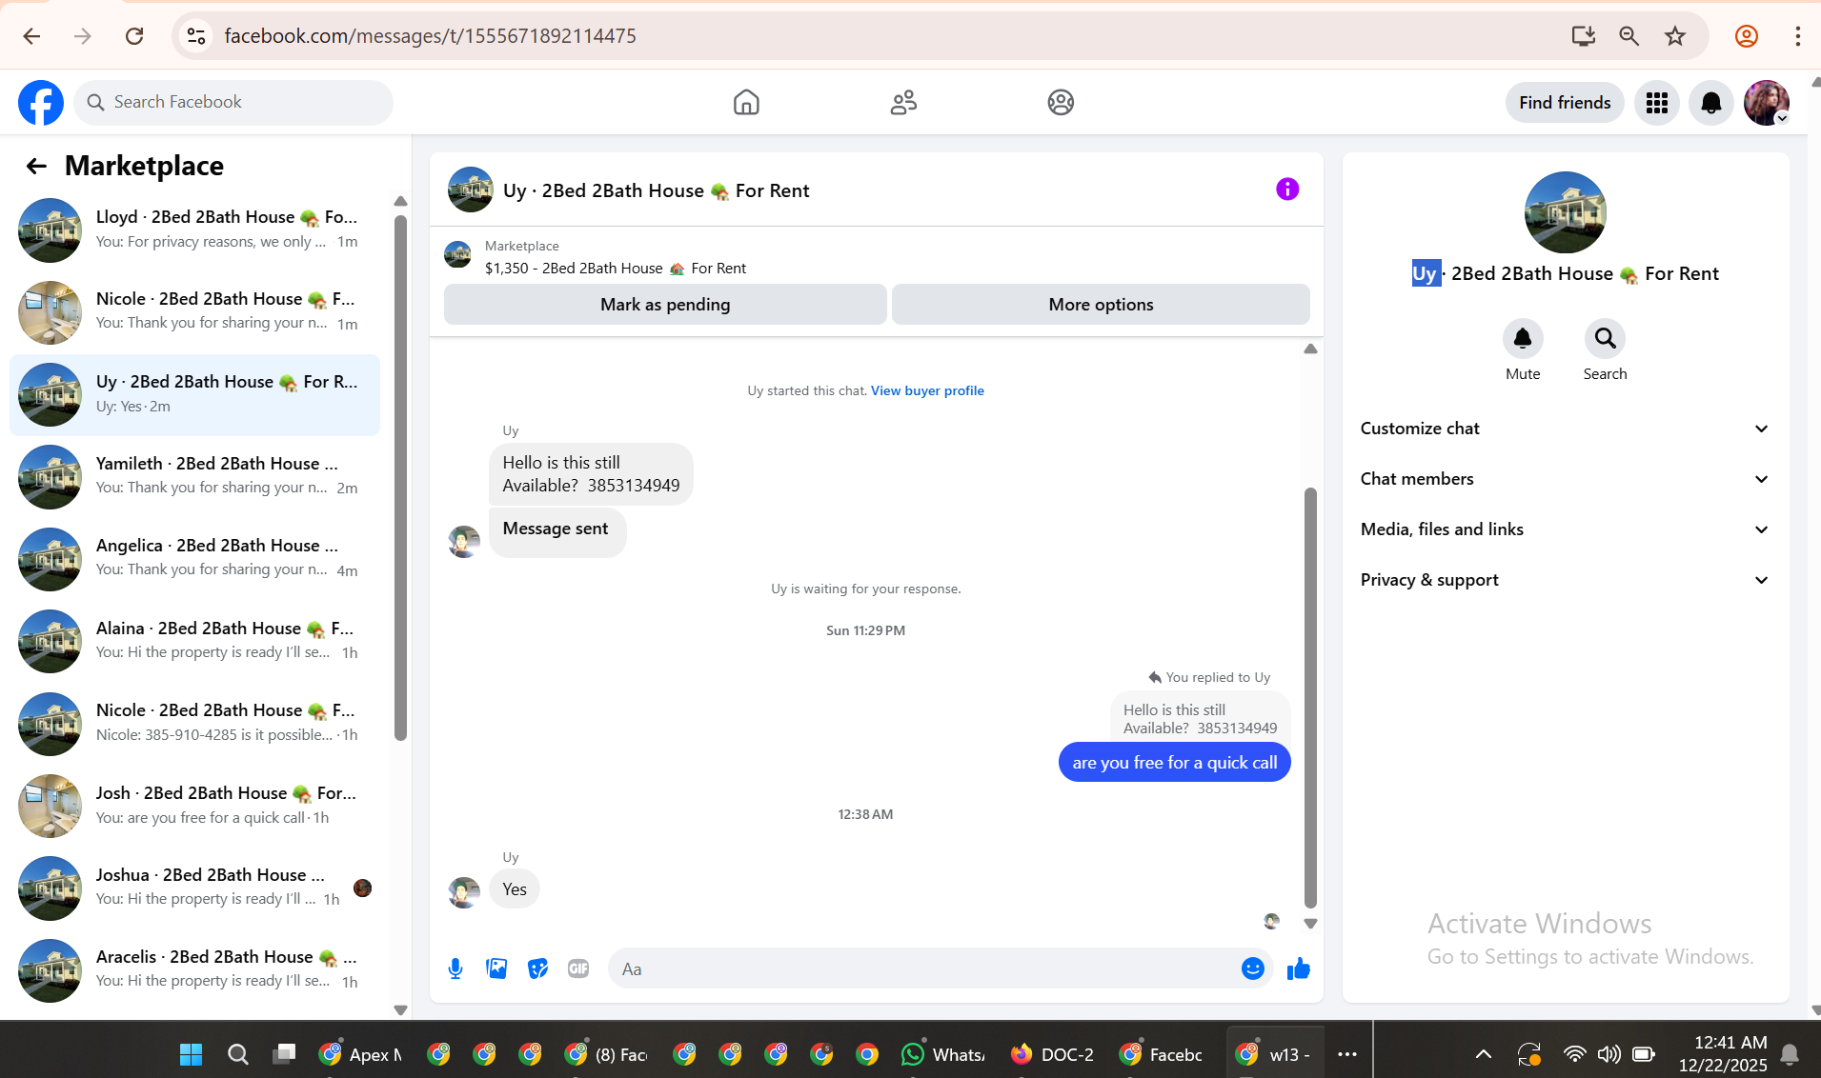Open the account profile picture menu
Image resolution: width=1821 pixels, height=1078 pixels.
tap(1767, 102)
